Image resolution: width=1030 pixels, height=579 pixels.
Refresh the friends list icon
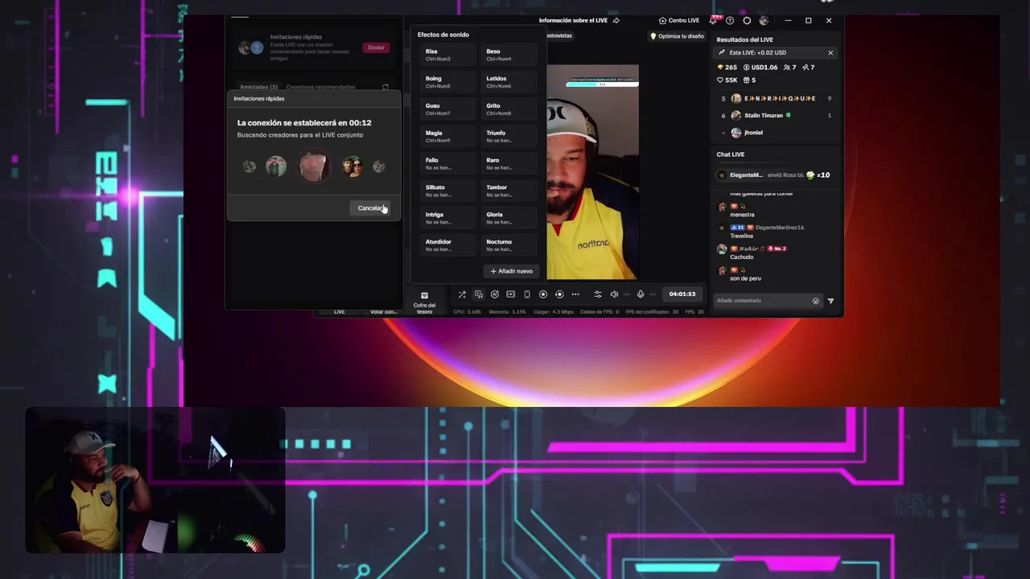click(385, 87)
